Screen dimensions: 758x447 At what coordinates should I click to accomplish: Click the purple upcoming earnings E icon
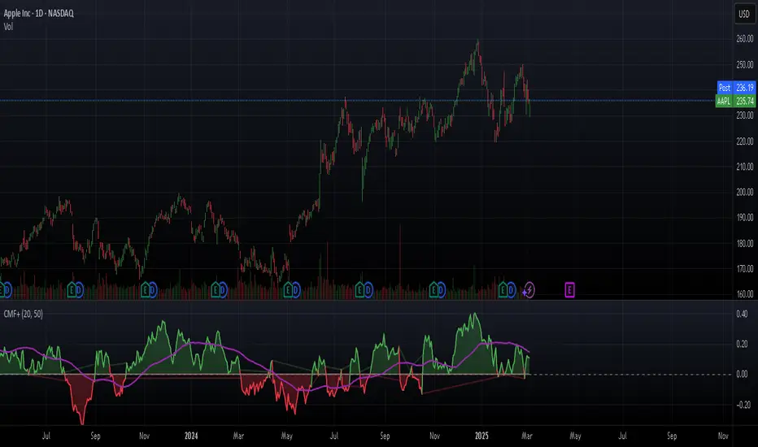569,289
